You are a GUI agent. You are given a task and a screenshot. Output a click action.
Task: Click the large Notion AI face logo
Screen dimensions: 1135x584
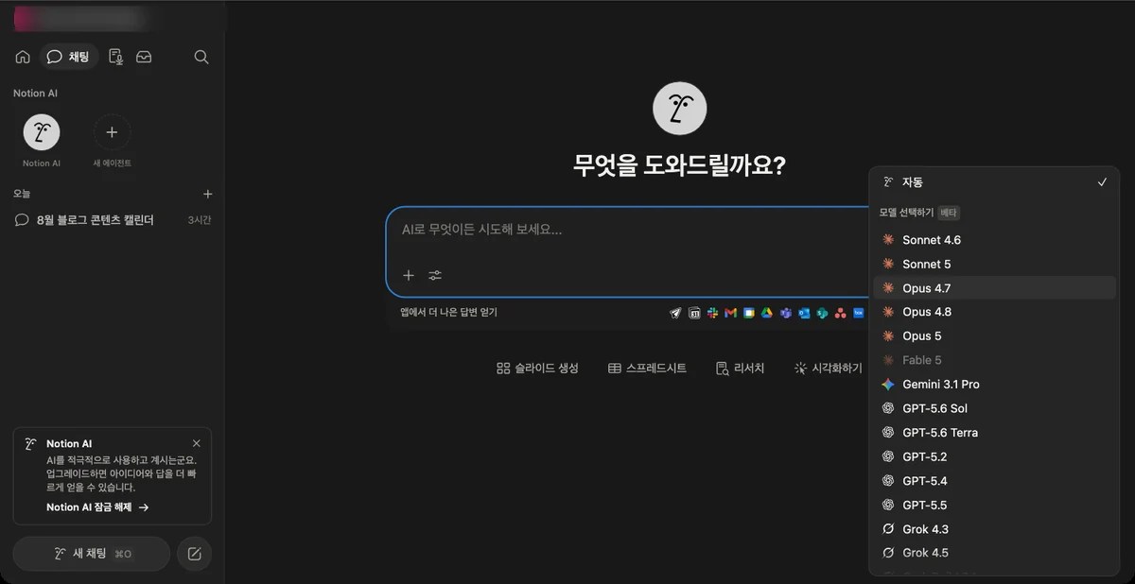pos(680,108)
